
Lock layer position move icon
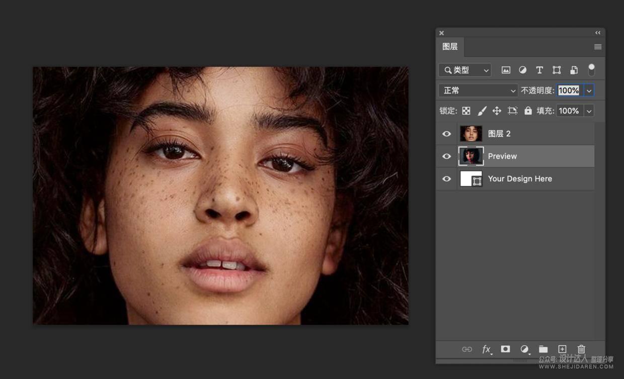point(497,111)
